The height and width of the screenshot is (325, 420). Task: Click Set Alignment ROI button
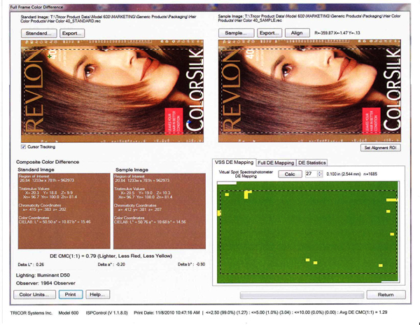pyautogui.click(x=380, y=148)
